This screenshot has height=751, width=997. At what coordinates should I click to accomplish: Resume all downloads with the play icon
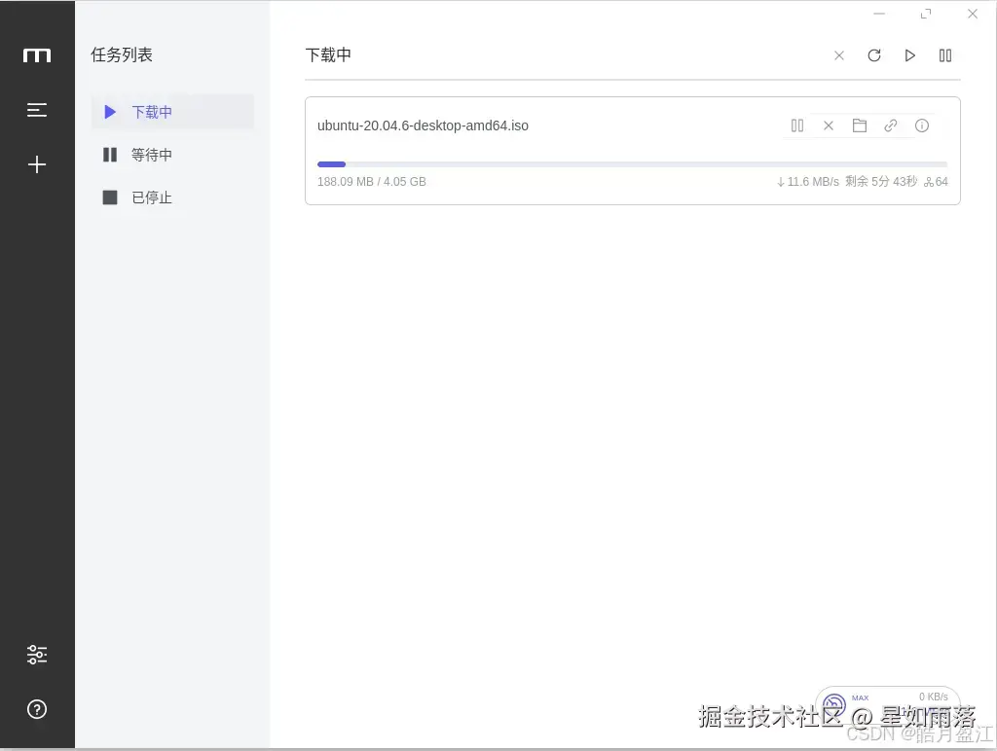click(909, 55)
